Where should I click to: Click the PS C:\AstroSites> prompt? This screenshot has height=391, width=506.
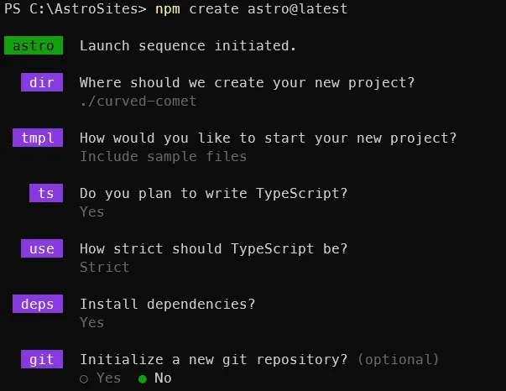76,8
